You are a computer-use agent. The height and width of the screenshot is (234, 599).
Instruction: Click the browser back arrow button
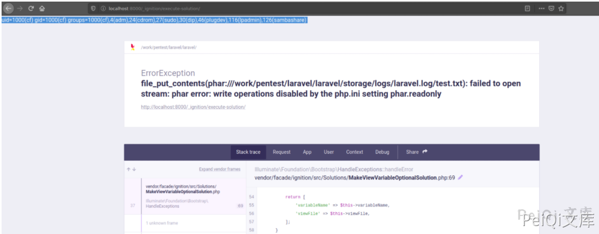[8, 8]
